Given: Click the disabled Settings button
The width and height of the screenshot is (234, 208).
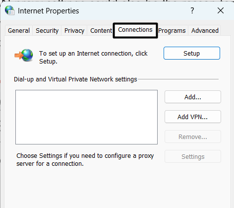Looking at the screenshot, I should tap(193, 156).
